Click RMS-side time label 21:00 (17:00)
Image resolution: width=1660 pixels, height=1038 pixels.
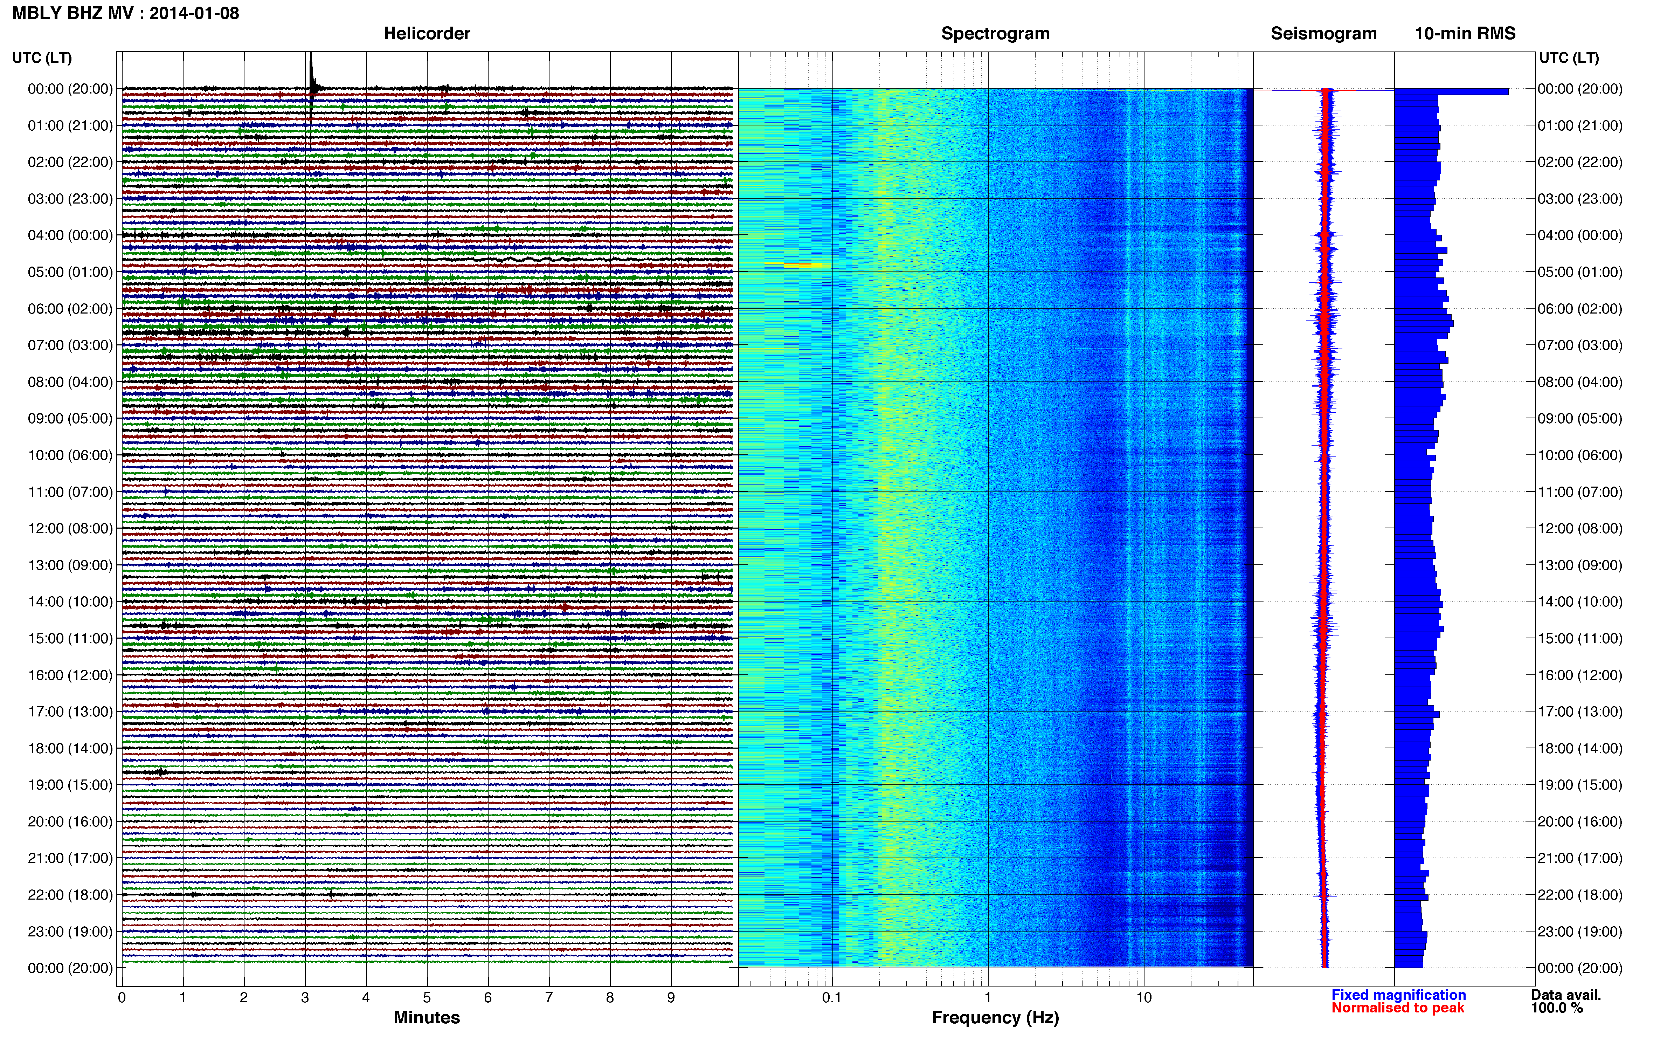click(x=1580, y=858)
